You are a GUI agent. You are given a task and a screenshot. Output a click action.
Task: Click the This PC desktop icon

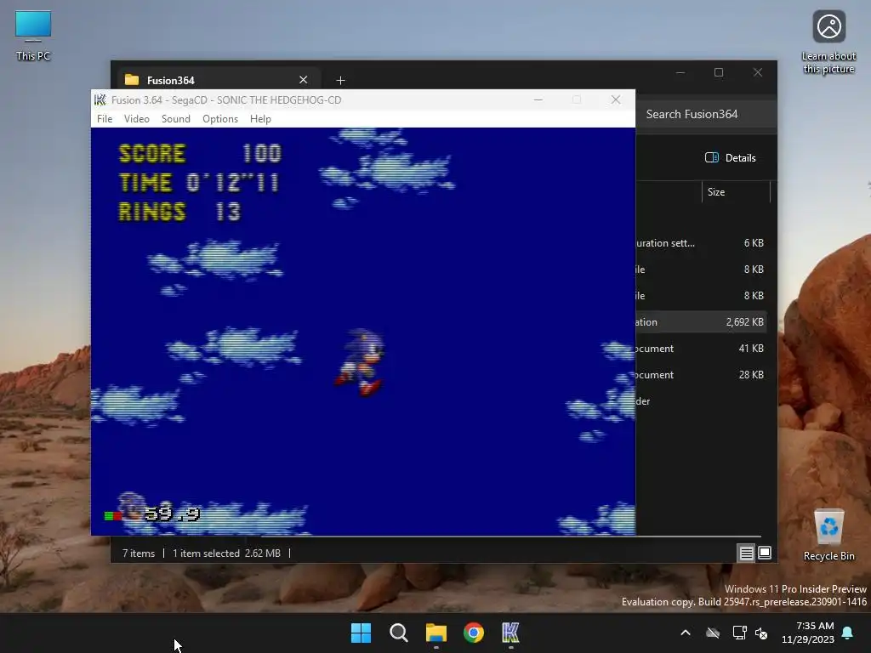[x=33, y=36]
